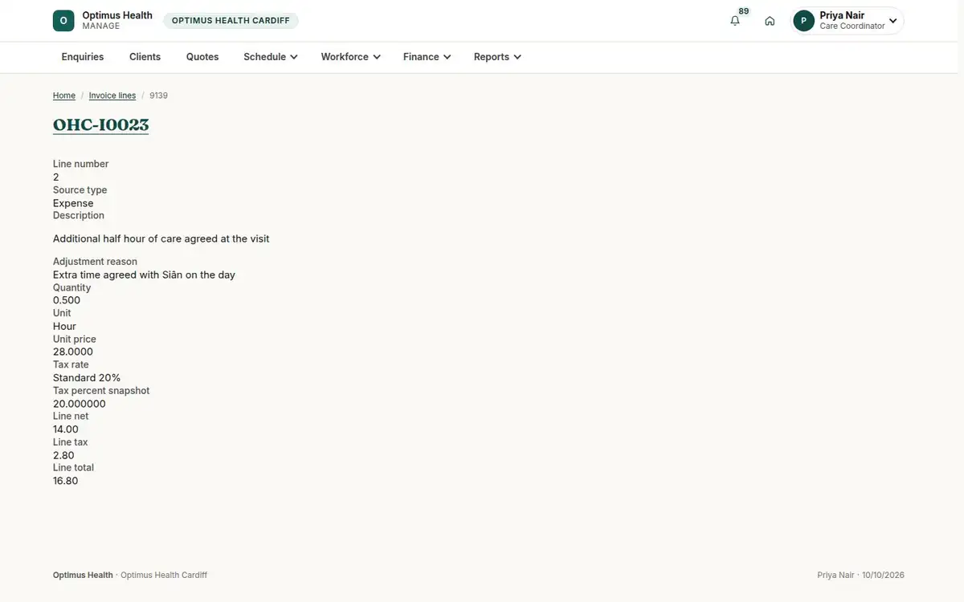Image resolution: width=964 pixels, height=602 pixels.
Task: Open the Clients menu item
Action: pyautogui.click(x=145, y=57)
